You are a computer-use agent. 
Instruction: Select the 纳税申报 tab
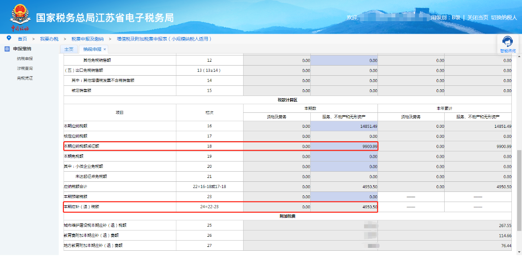coord(92,49)
